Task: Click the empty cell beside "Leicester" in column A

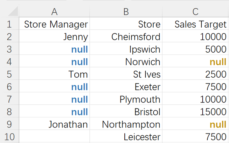Action: (x=54, y=137)
